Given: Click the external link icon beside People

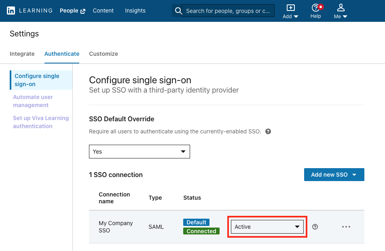Looking at the screenshot, I should click(83, 11).
